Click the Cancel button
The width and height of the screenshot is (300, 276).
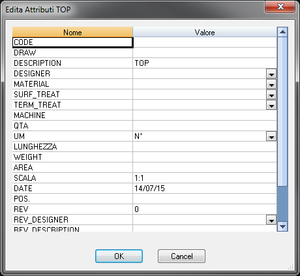pyautogui.click(x=181, y=256)
